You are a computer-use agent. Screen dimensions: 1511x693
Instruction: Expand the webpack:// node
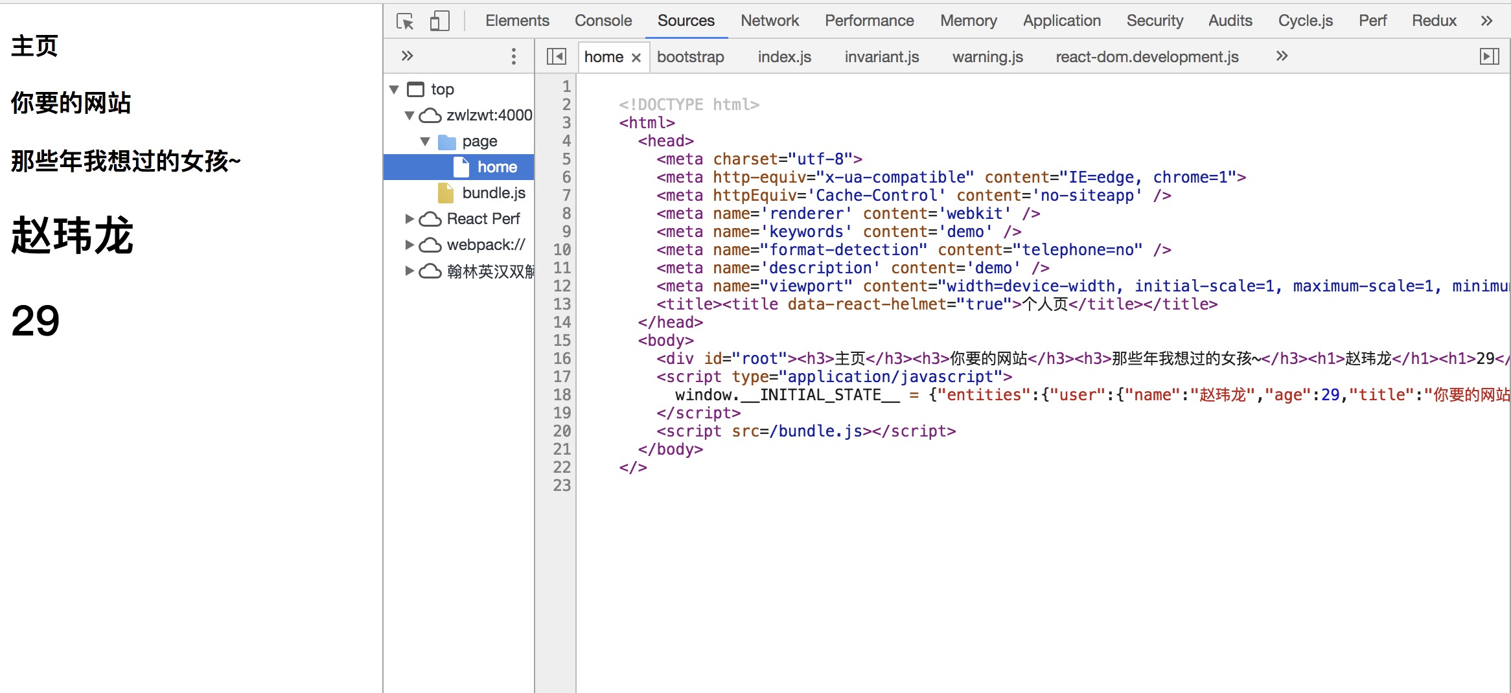tap(409, 245)
